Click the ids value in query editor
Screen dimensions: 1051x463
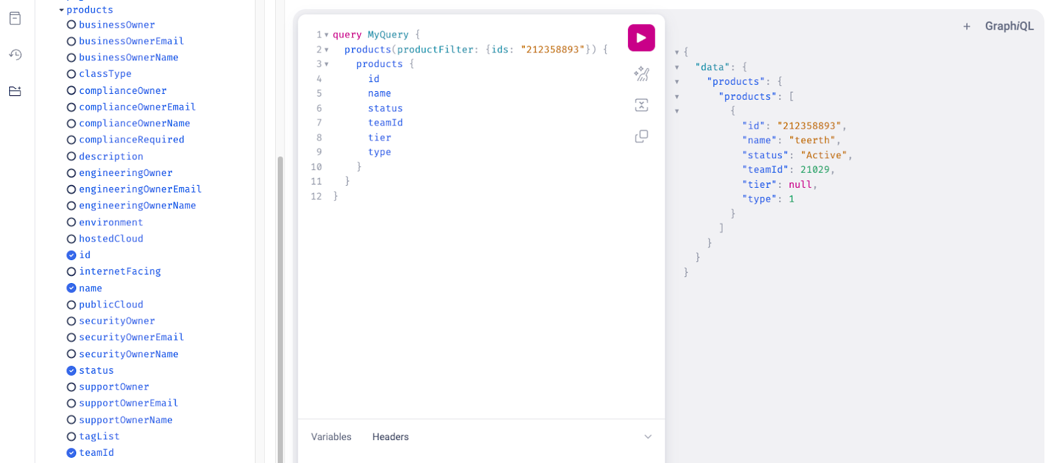pos(552,50)
